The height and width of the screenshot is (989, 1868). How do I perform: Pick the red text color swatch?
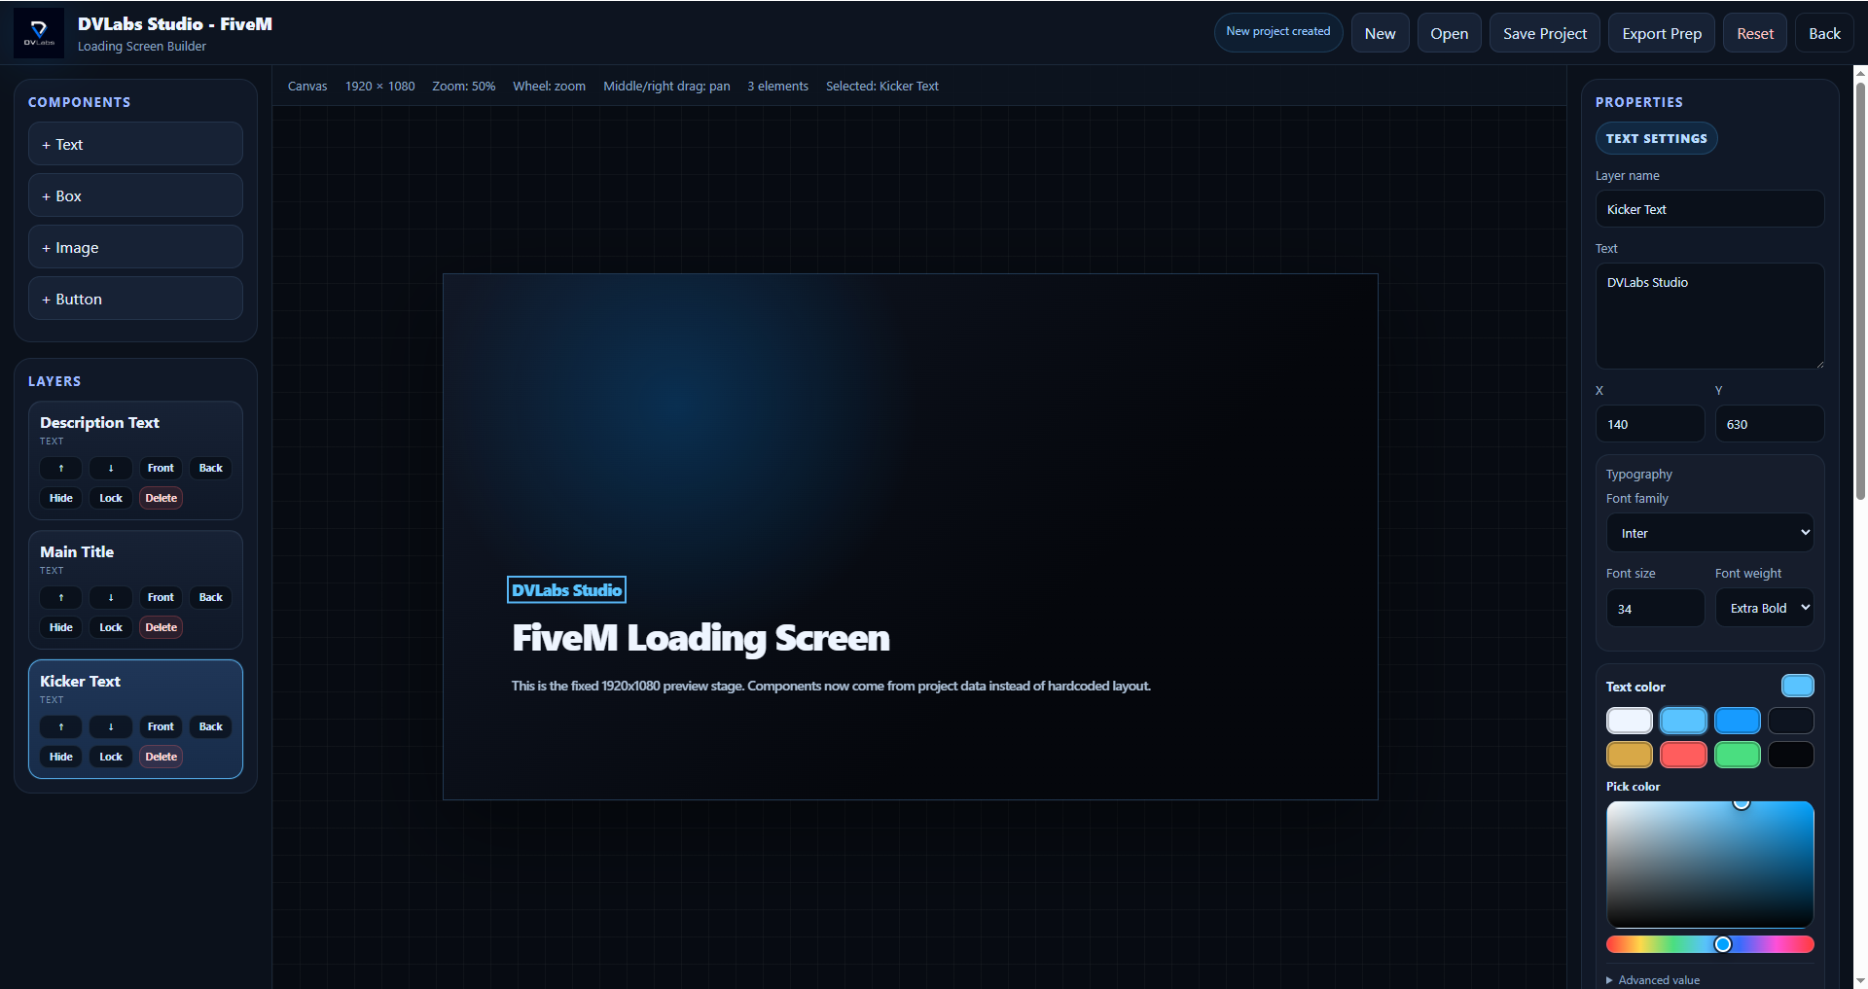1683,755
